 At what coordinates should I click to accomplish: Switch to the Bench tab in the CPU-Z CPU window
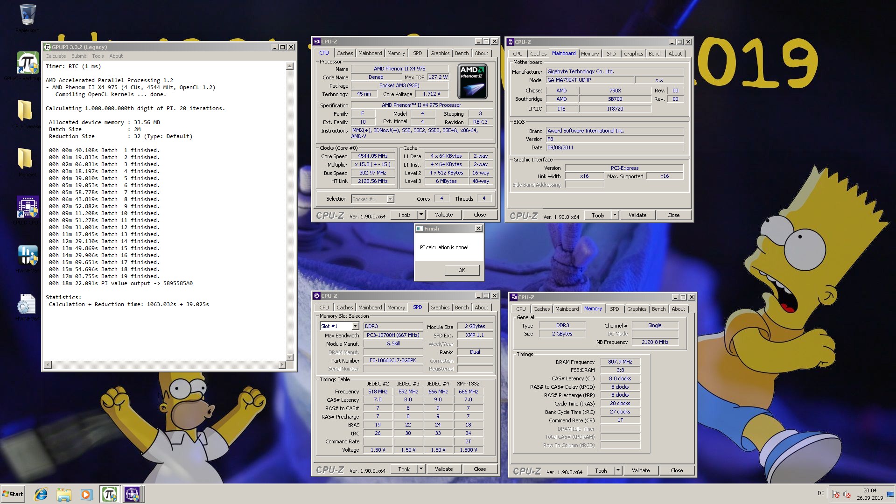click(x=462, y=53)
